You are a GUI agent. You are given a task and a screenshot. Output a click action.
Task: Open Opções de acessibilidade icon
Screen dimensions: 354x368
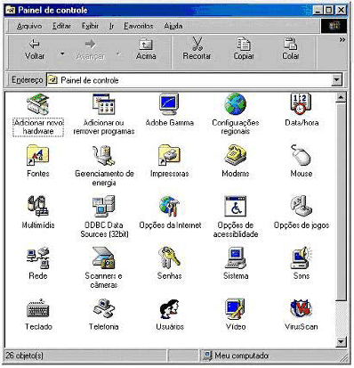(236, 206)
